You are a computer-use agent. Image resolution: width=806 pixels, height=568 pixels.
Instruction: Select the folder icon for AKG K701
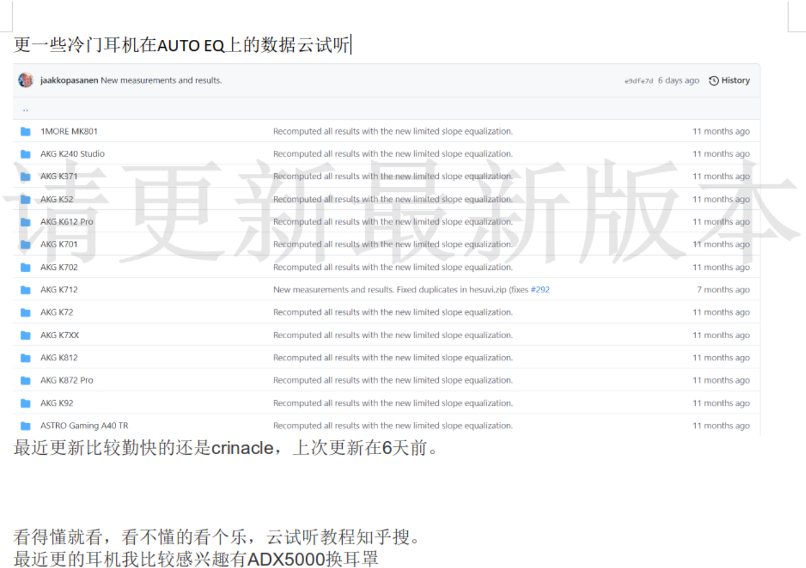click(25, 245)
